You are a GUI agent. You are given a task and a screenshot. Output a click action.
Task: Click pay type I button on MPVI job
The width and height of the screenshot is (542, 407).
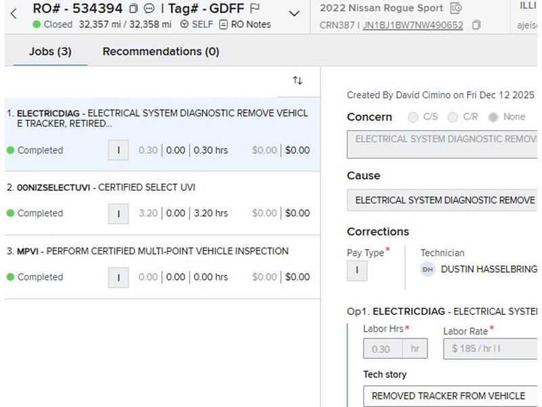pos(118,277)
